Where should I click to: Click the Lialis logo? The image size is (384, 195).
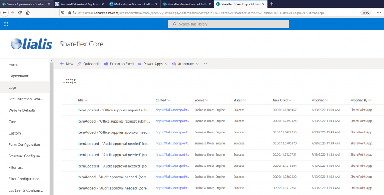(31, 44)
